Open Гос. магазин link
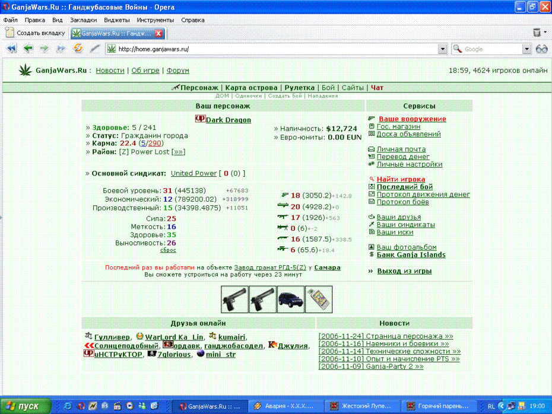This screenshot has height=414, width=552. 398,126
